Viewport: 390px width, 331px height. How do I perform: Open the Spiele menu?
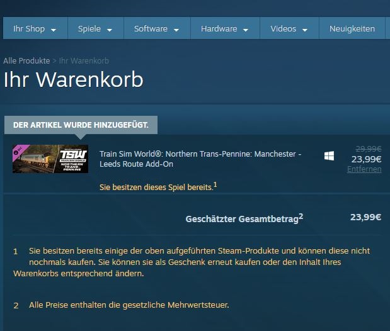coord(96,28)
